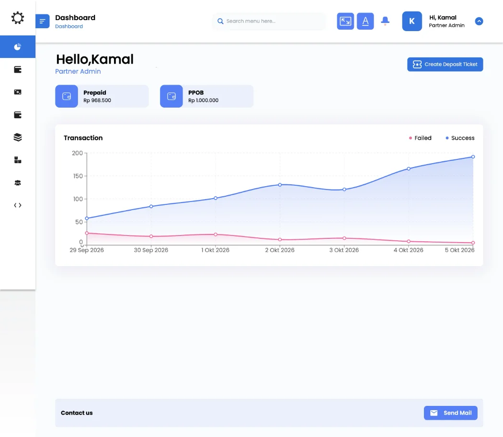Click the Dashboard breadcrumb link
This screenshot has height=437, width=503.
(69, 26)
